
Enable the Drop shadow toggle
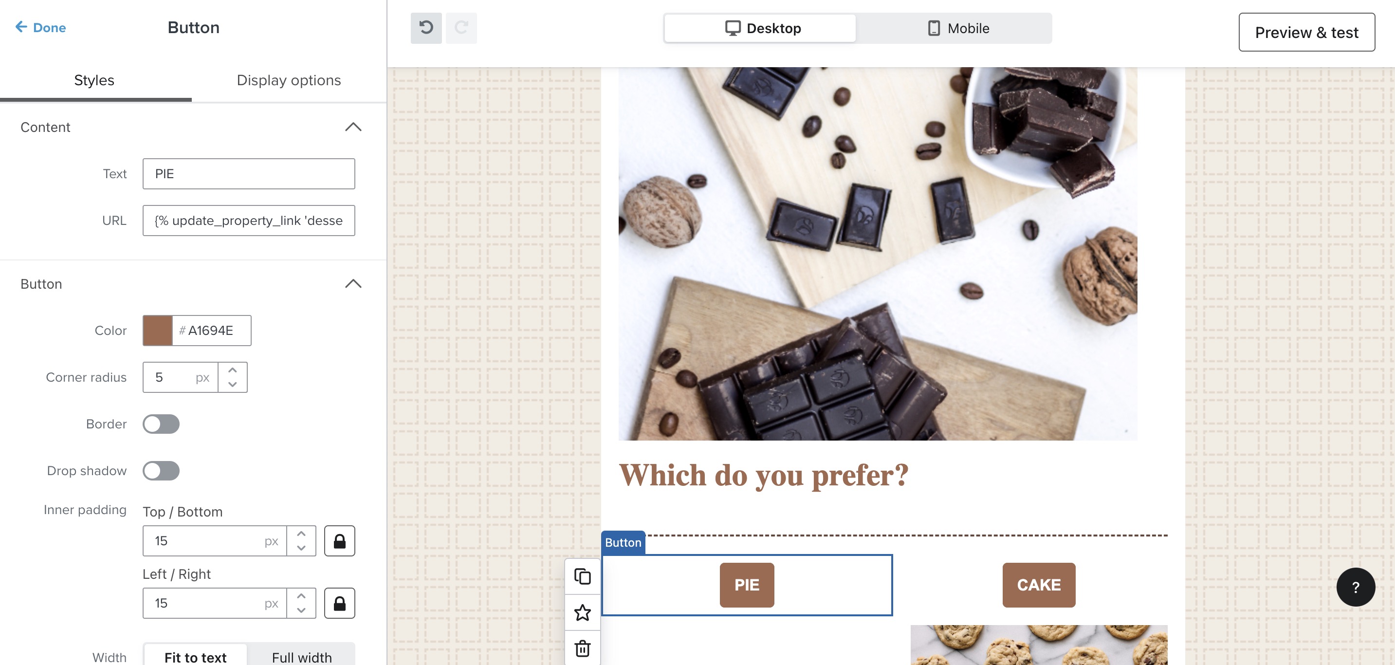tap(161, 471)
